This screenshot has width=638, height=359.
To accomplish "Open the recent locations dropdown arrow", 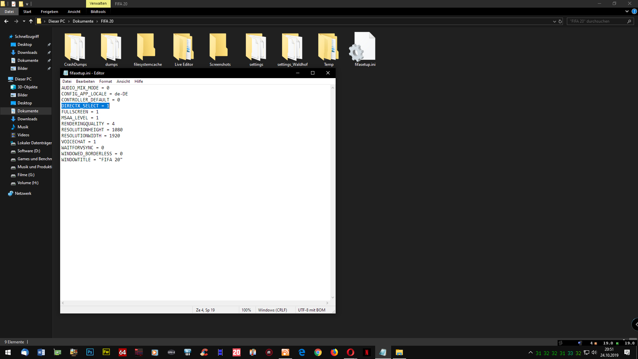I will coord(24,21).
